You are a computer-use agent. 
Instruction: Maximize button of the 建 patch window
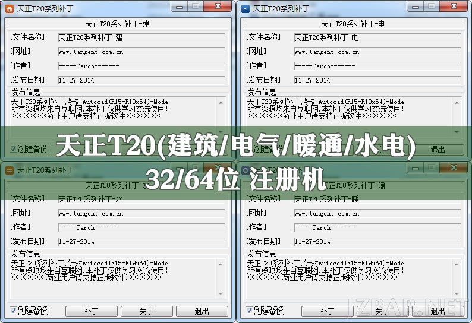(196, 7)
